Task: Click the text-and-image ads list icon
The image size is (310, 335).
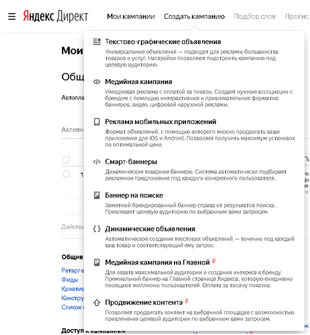Action: (x=97, y=41)
